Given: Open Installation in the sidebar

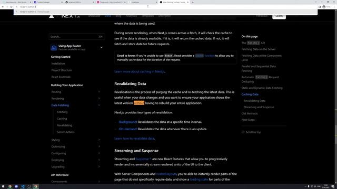Looking at the screenshot, I should (x=58, y=64).
